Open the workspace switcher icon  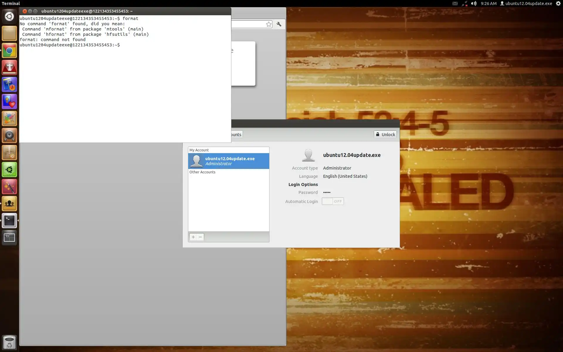(9, 238)
